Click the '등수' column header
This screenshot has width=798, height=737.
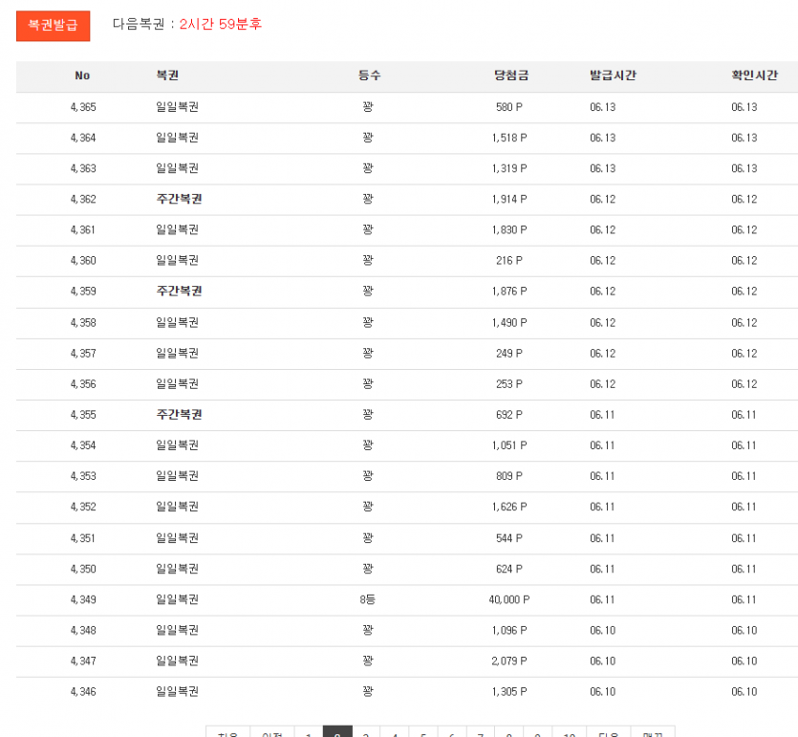point(369,76)
